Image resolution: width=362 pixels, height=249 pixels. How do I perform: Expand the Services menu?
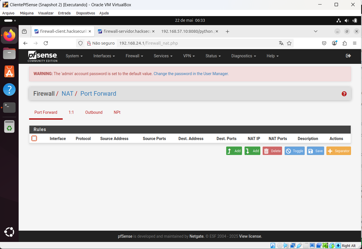pyautogui.click(x=163, y=56)
